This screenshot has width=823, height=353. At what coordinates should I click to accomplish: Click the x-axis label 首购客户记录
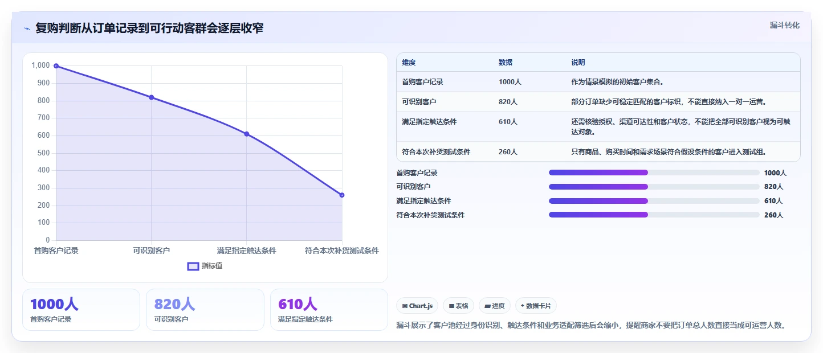pos(56,251)
